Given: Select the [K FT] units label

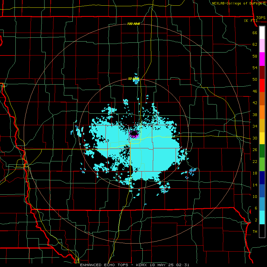Looking at the screenshot, I should [x=251, y=20].
